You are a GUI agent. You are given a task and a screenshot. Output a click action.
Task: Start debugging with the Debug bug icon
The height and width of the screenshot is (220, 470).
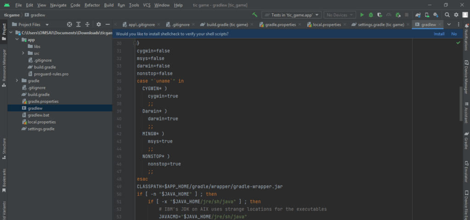point(371,15)
